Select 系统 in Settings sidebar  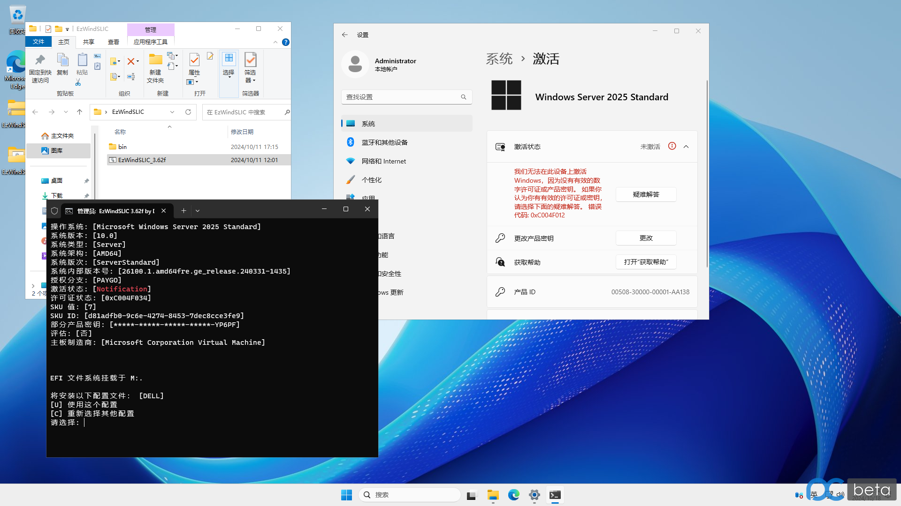pyautogui.click(x=406, y=124)
